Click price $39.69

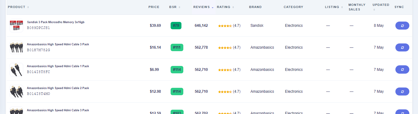click(155, 26)
